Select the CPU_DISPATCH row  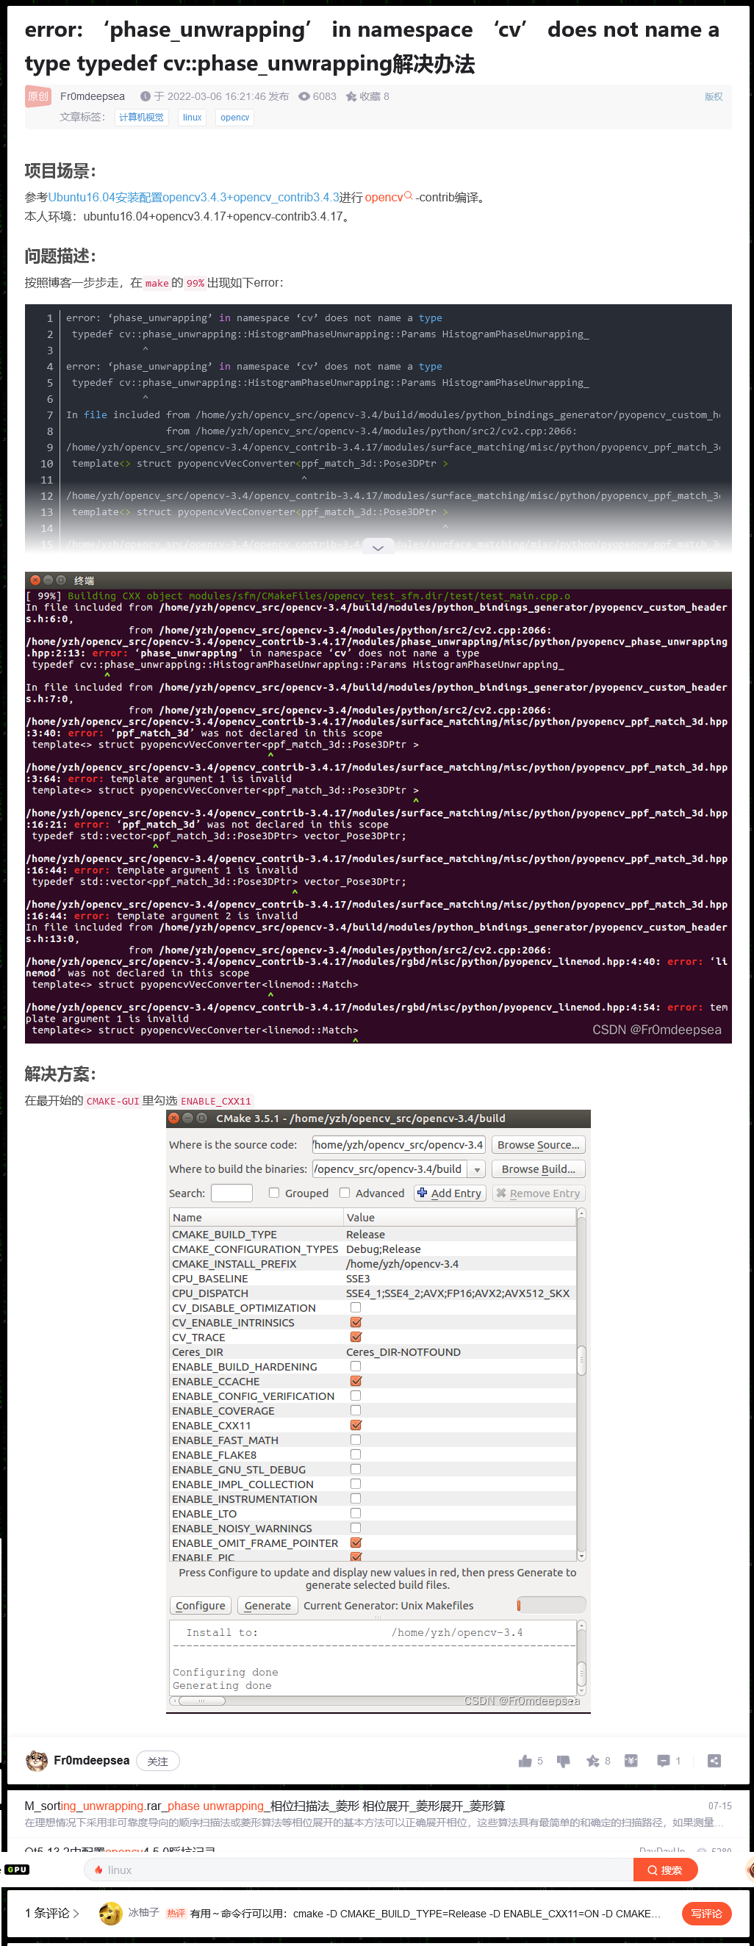coord(373,1293)
